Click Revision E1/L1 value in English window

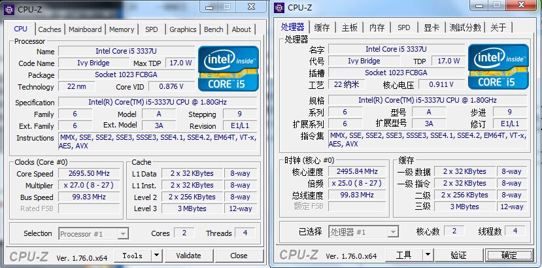[x=240, y=126]
